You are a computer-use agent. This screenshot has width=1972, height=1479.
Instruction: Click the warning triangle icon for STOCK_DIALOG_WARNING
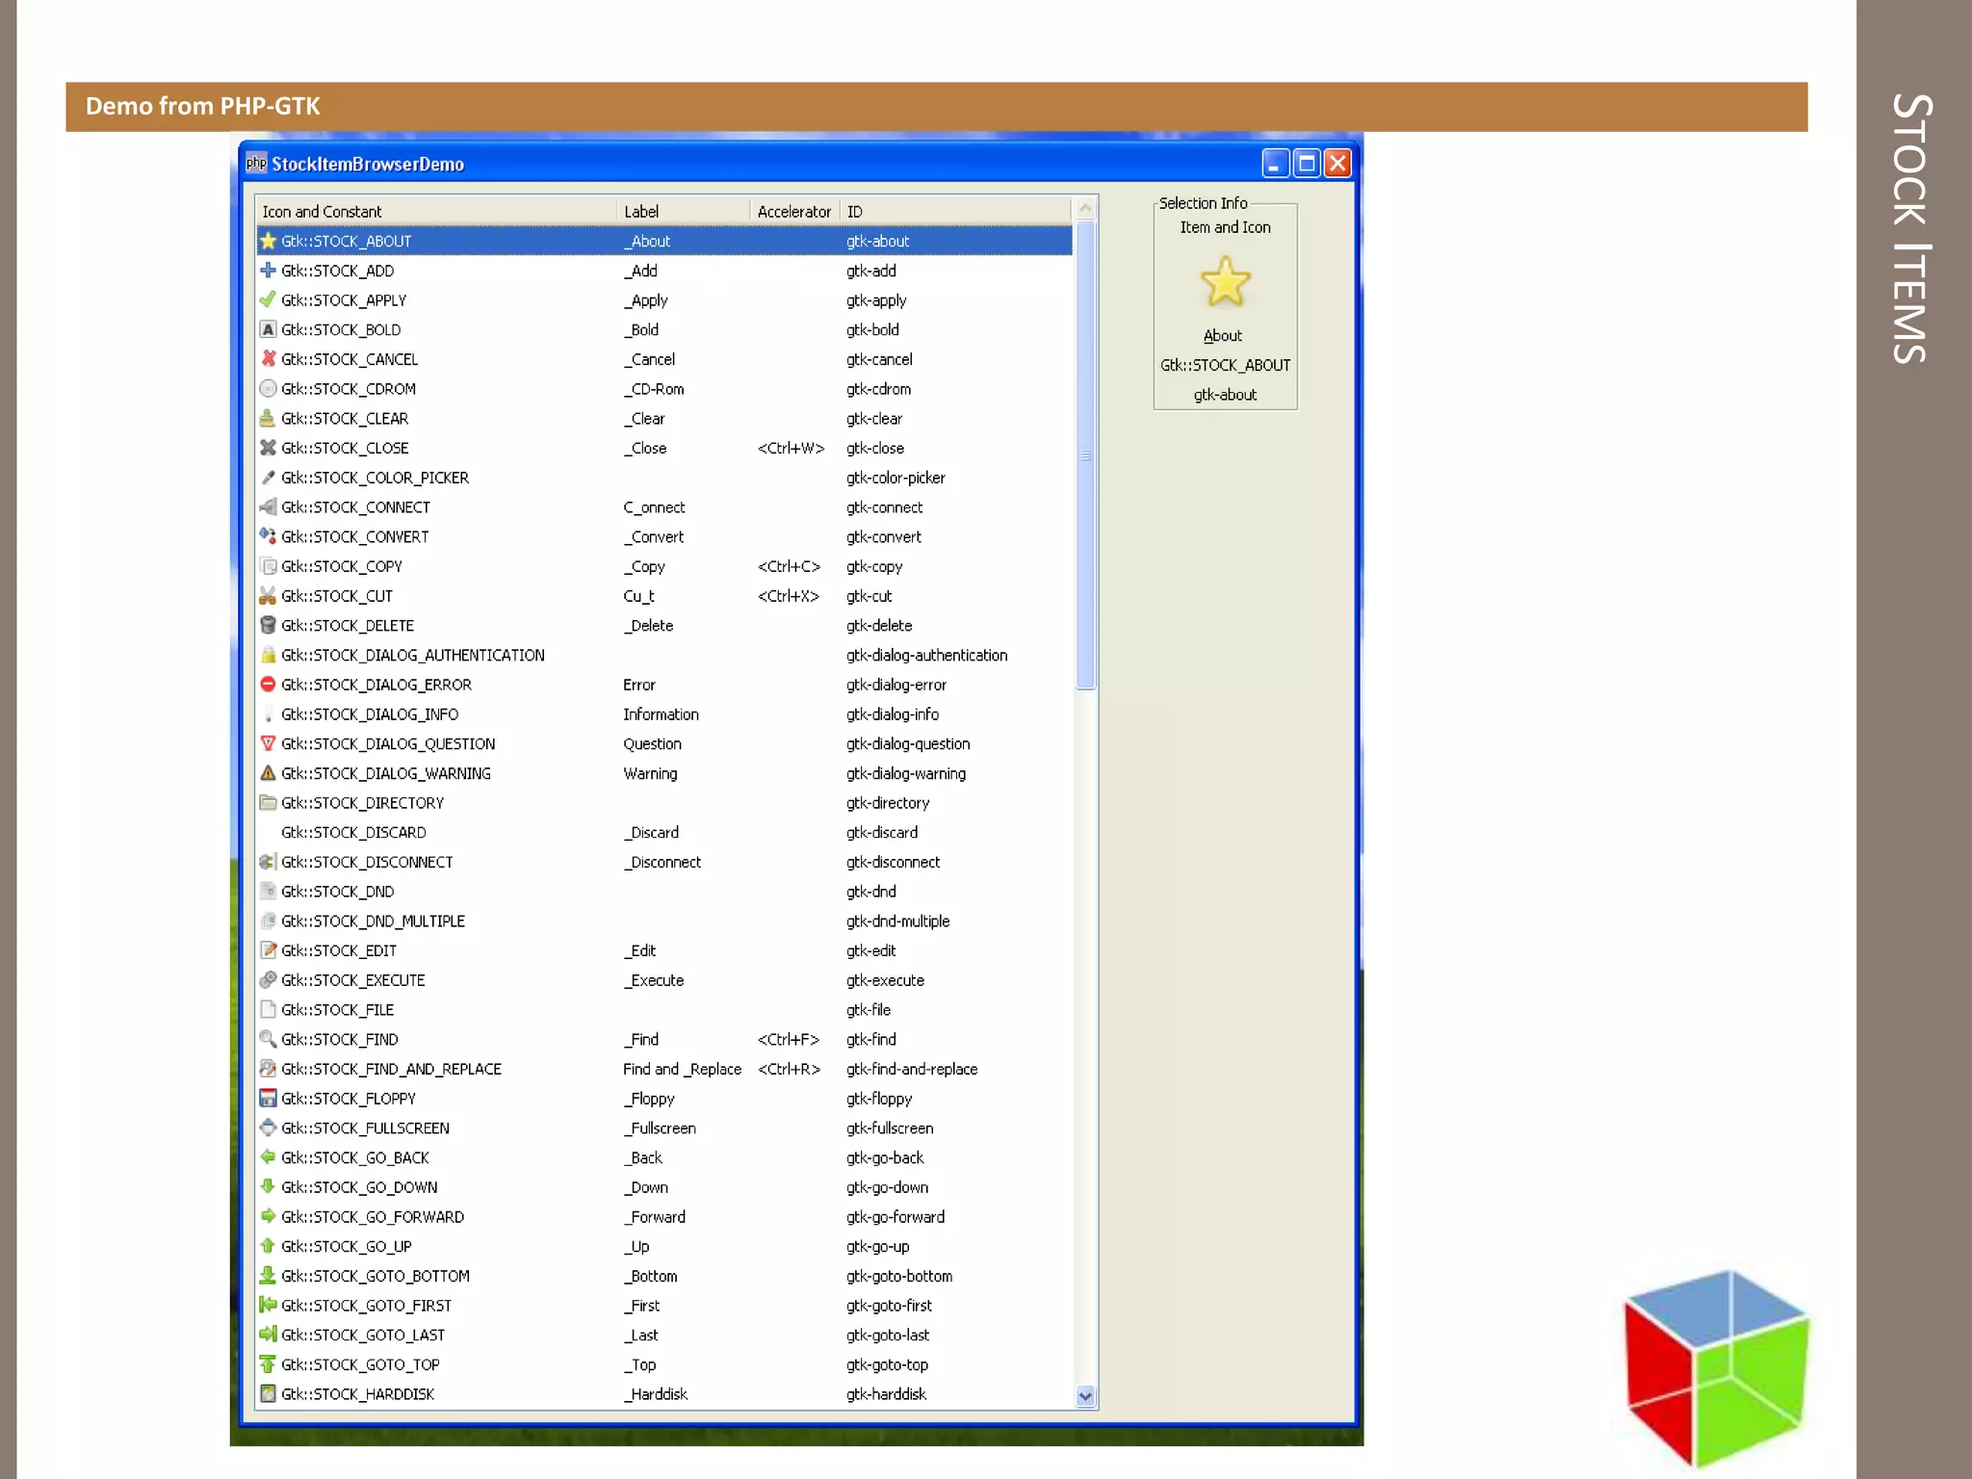(x=268, y=773)
